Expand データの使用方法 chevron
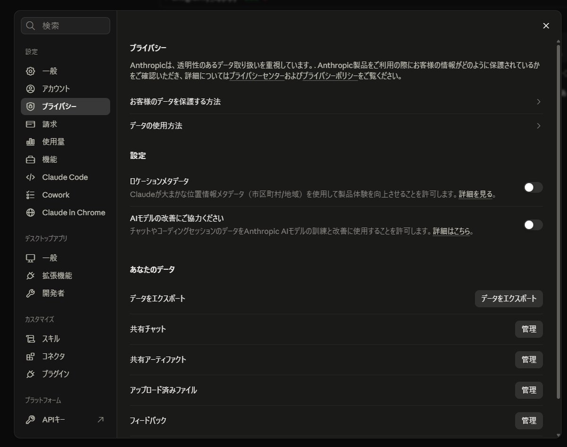This screenshot has width=567, height=447. [x=538, y=126]
